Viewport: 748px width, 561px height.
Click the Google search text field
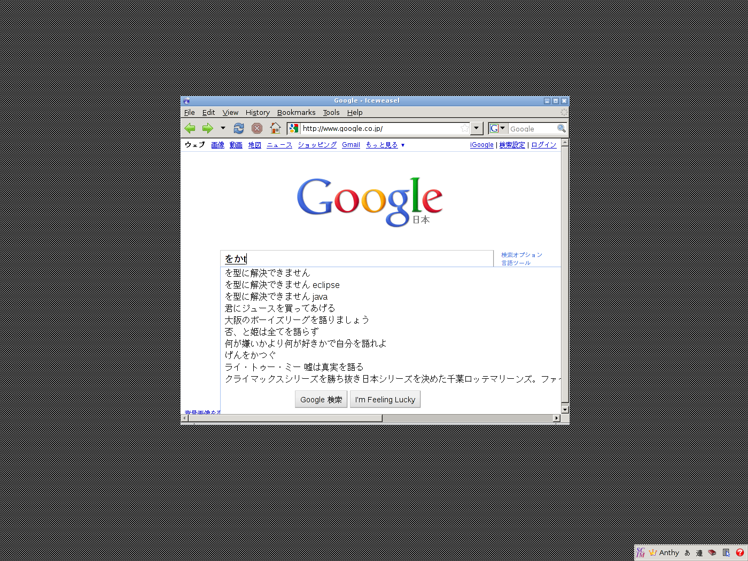click(357, 259)
